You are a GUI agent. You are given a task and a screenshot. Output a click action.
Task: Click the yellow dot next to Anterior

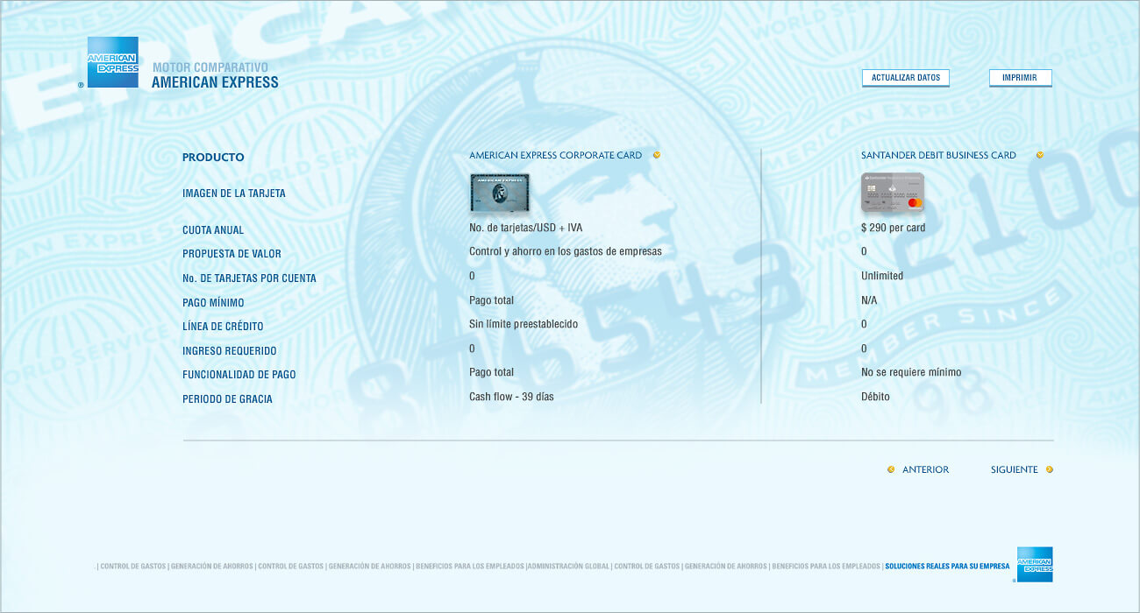point(891,469)
